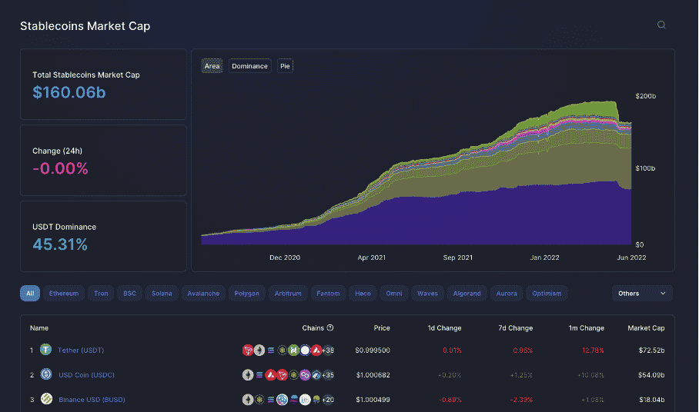Screen dimensions: 699x412
Task: Click BUSD price $1.000499
Action: coord(373,400)
